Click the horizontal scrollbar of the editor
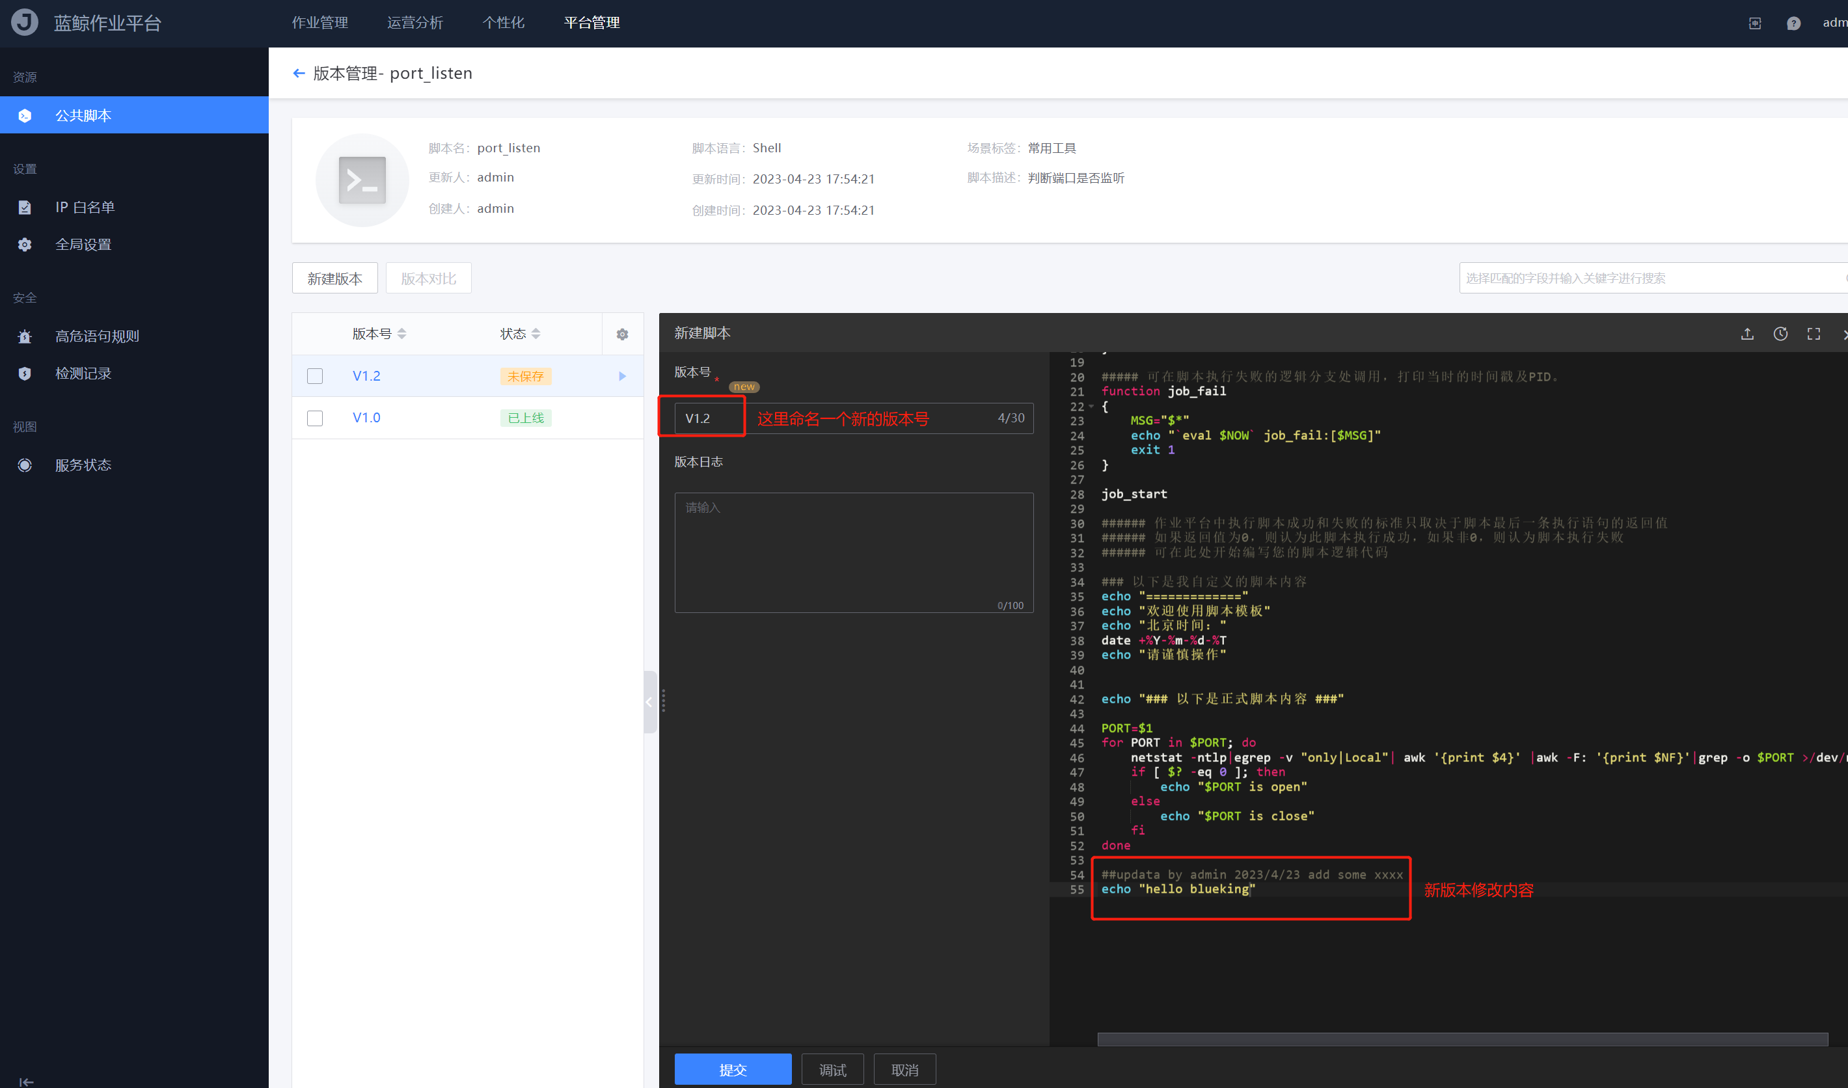The image size is (1848, 1088). click(x=1462, y=1040)
